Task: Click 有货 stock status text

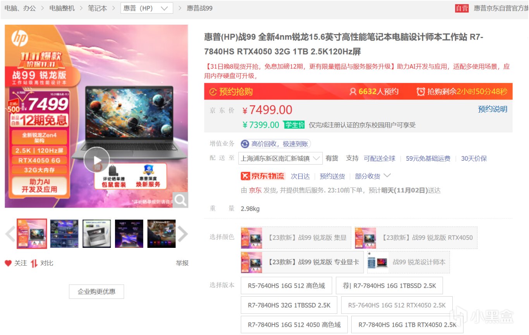Action: [332, 158]
